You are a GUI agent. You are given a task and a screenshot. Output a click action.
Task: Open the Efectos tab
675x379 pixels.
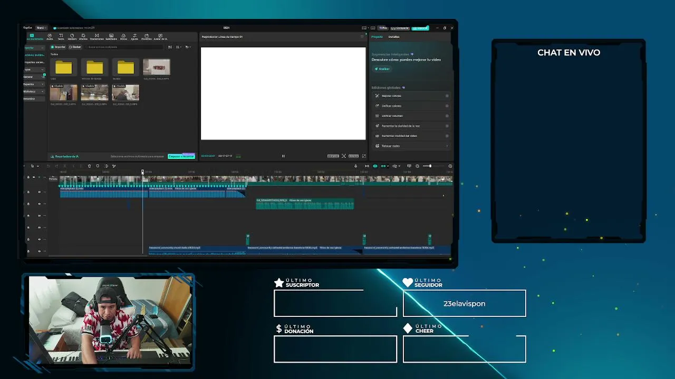[83, 37]
